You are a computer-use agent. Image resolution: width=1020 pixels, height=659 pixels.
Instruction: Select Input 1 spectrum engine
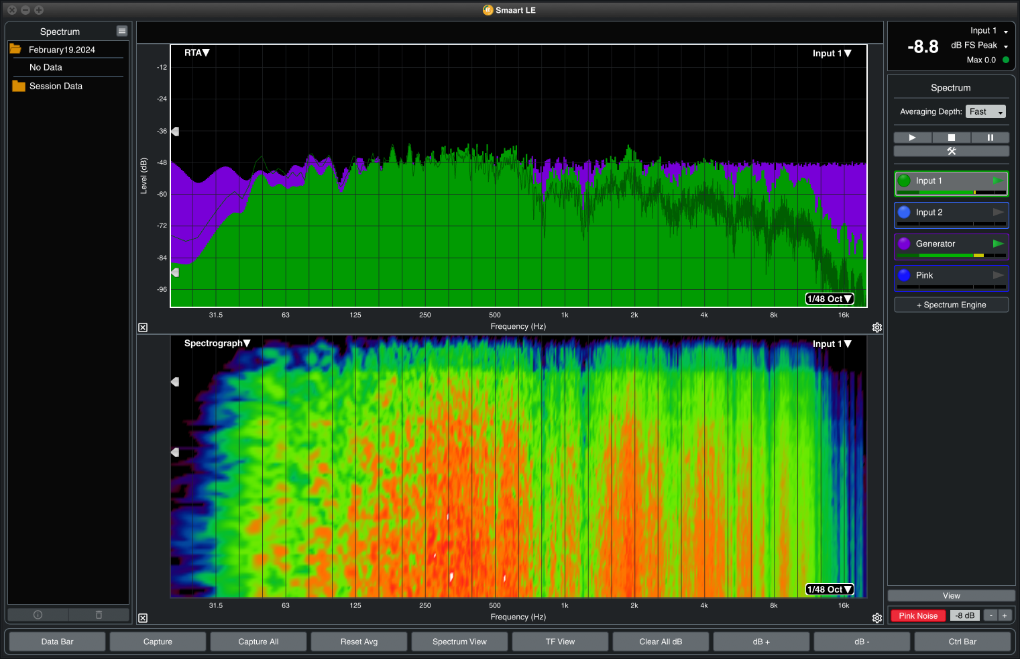point(951,183)
